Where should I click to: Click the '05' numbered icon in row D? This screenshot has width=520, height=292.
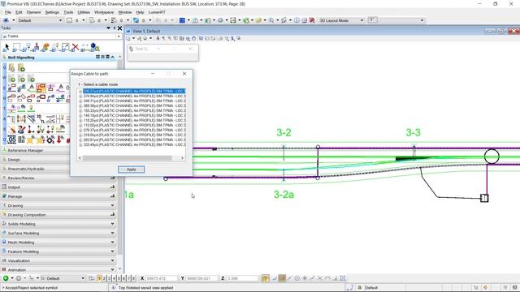coord(11,140)
